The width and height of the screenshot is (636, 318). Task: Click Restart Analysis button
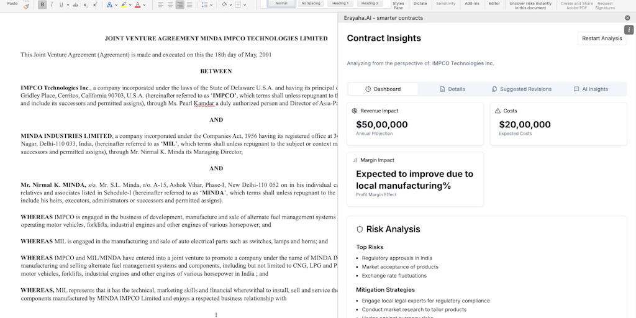click(602, 38)
